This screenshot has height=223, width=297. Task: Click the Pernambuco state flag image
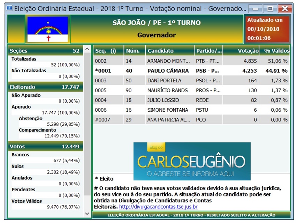[47, 29]
